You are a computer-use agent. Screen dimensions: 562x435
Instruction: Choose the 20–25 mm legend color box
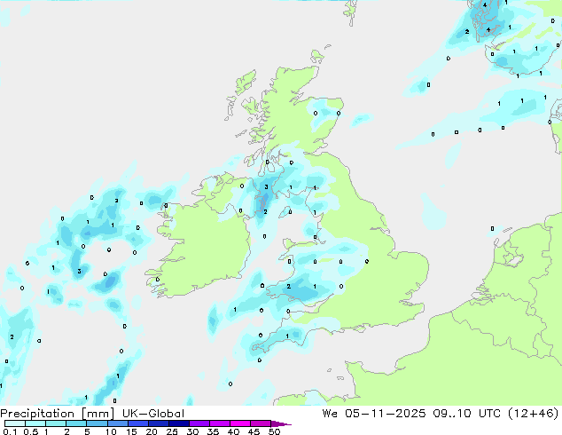tap(158, 423)
